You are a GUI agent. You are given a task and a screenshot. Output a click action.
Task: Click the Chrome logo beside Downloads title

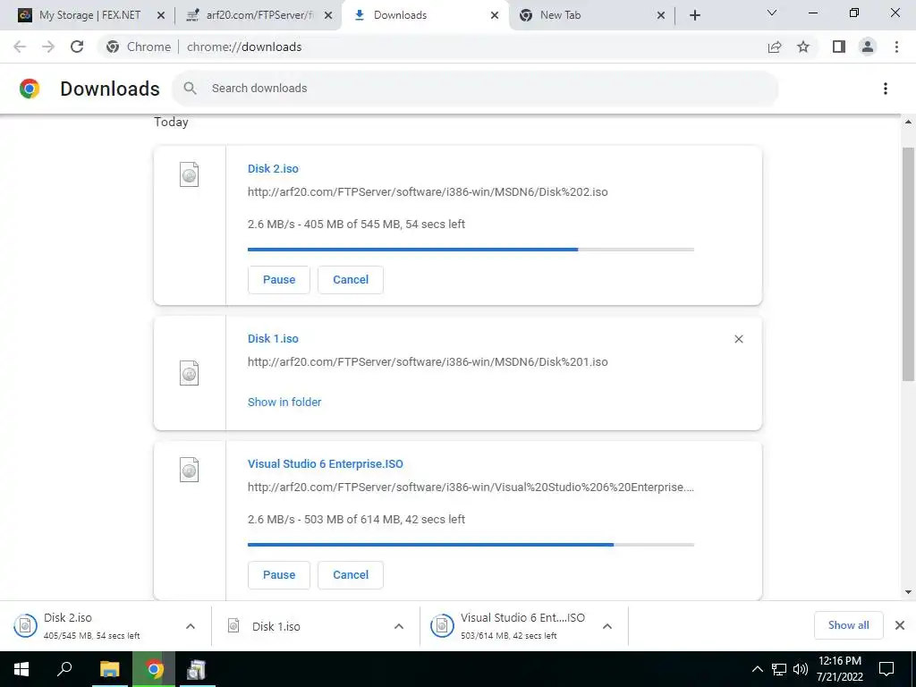[30, 89]
